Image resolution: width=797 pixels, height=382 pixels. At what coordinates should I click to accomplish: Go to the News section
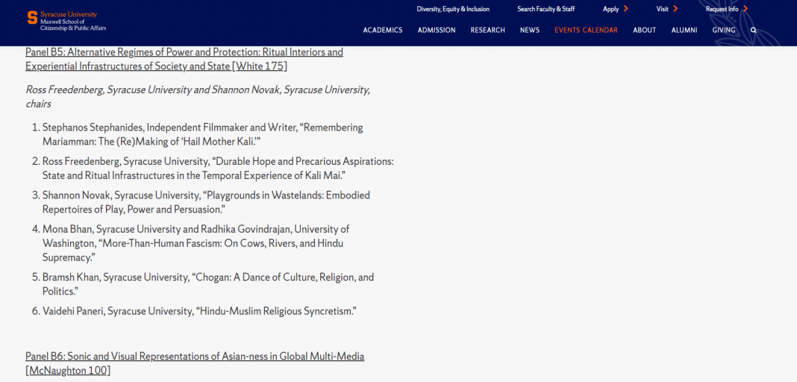(x=530, y=31)
